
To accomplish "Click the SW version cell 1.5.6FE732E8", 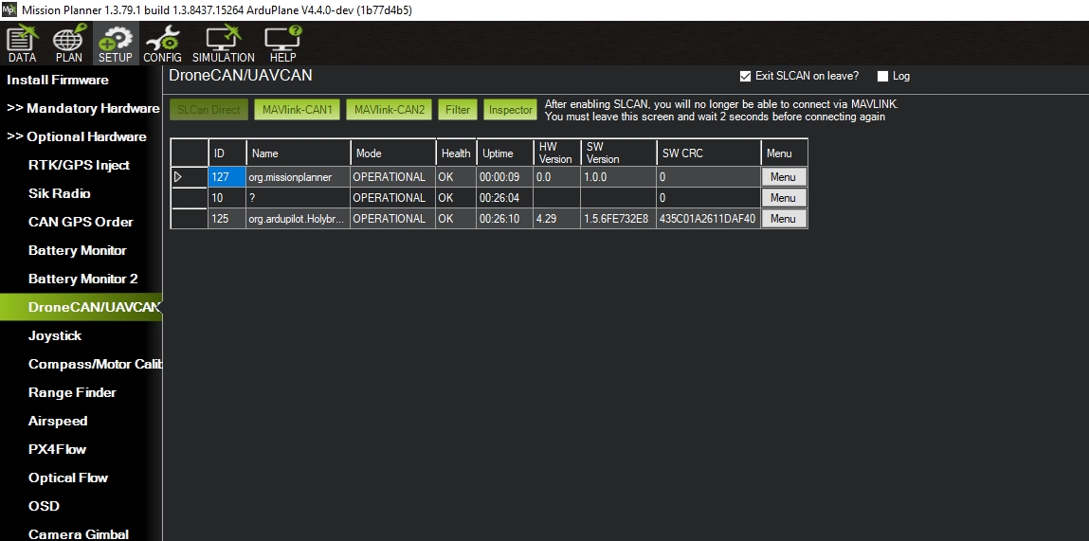I will point(618,219).
